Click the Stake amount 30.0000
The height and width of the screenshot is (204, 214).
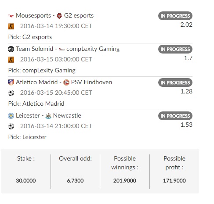tap(26, 181)
